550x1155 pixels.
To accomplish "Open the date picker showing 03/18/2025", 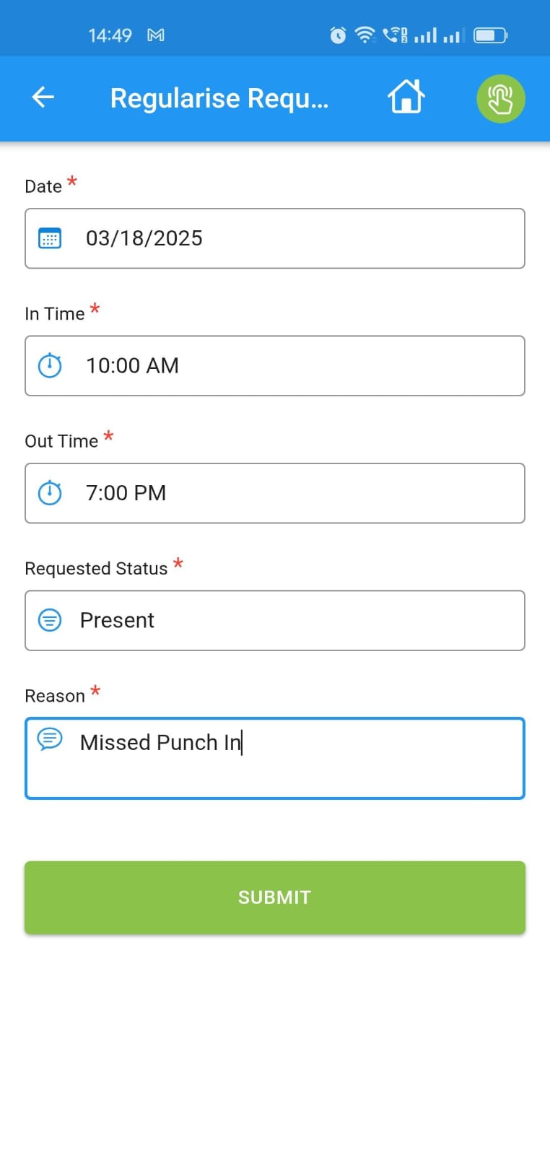I will [x=289, y=238].
